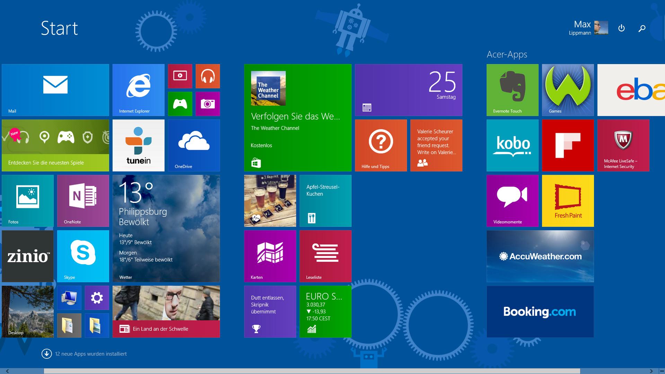Open Hilfe und Tipps tile
This screenshot has height=374, width=665.
381,146
